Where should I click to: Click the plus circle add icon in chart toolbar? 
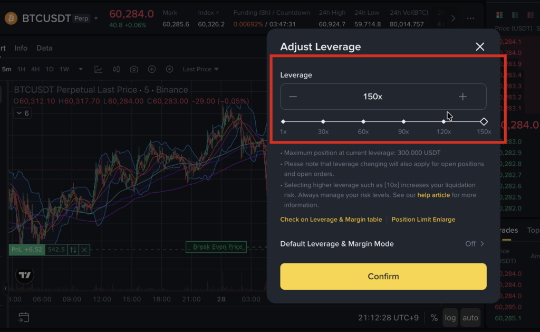click(151, 69)
